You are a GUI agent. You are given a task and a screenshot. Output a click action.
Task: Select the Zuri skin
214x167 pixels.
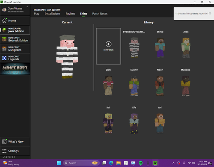pyautogui.click(x=108, y=85)
